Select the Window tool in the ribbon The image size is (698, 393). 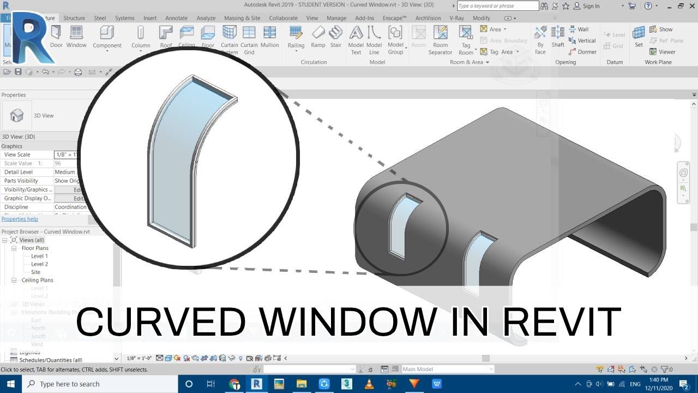[76, 37]
